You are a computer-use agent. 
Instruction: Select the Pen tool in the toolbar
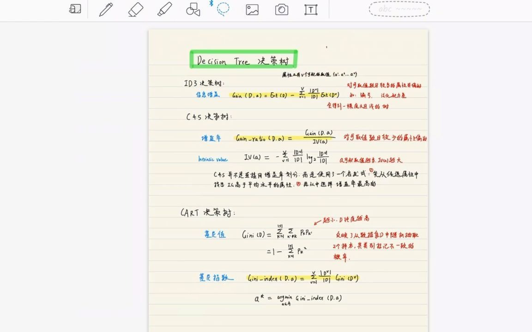coord(105,9)
